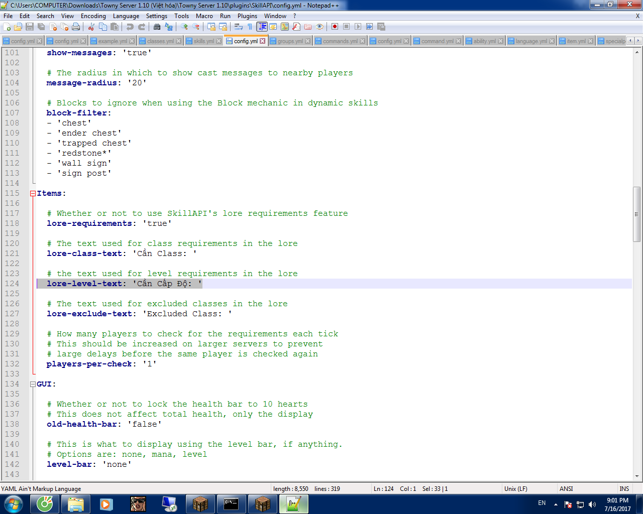Click the Print toolbar icon
Screen dimensions: 643x514
click(76, 27)
